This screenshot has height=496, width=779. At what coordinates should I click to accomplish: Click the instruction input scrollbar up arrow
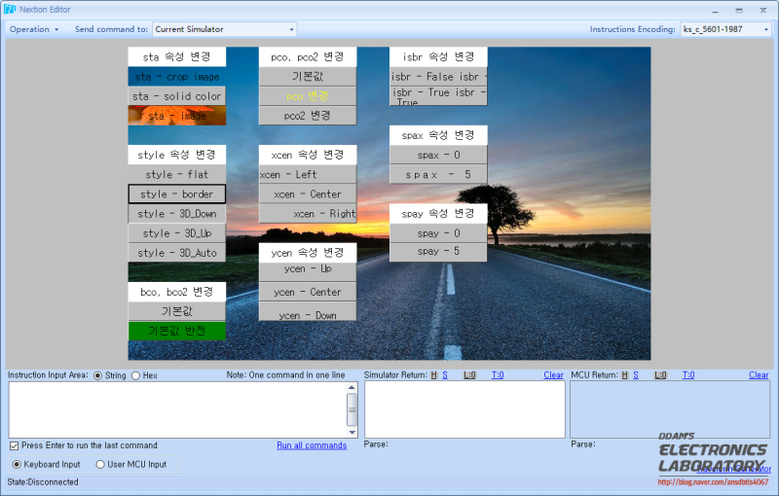(352, 387)
